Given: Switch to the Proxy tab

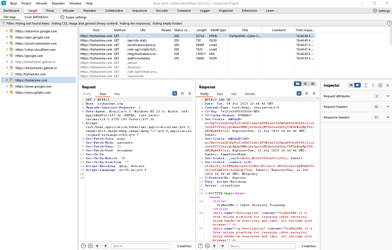Looking at the screenshot, I should click(50, 10).
